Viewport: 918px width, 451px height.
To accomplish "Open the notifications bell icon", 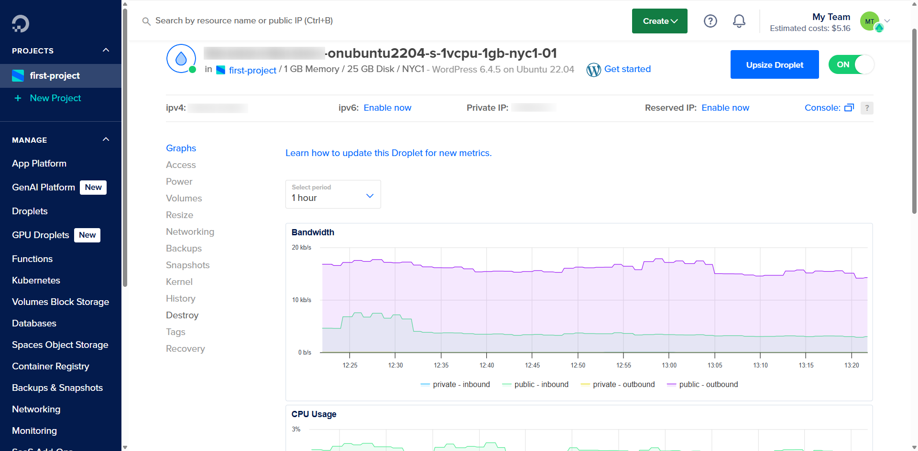I will [739, 21].
